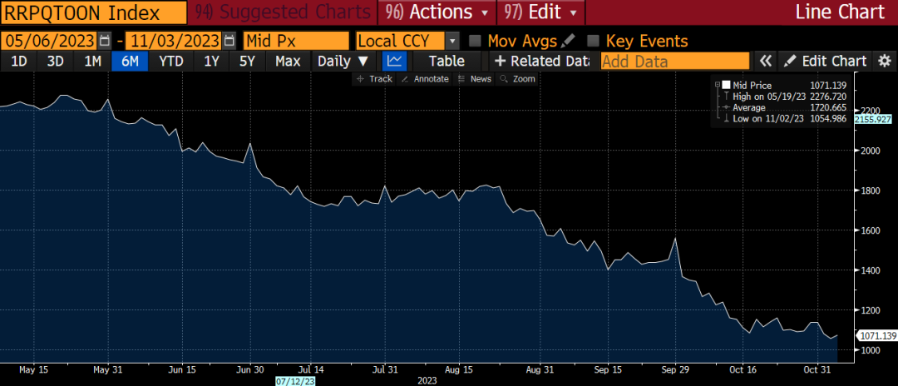Image resolution: width=898 pixels, height=386 pixels.
Task: Switch to the 1Y time range
Action: coord(211,61)
